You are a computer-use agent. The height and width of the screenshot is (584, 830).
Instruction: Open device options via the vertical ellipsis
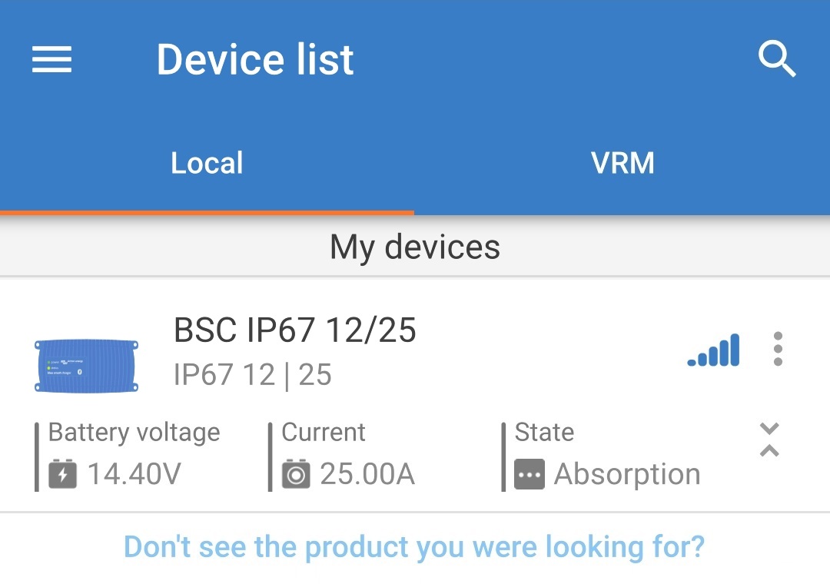tap(778, 348)
